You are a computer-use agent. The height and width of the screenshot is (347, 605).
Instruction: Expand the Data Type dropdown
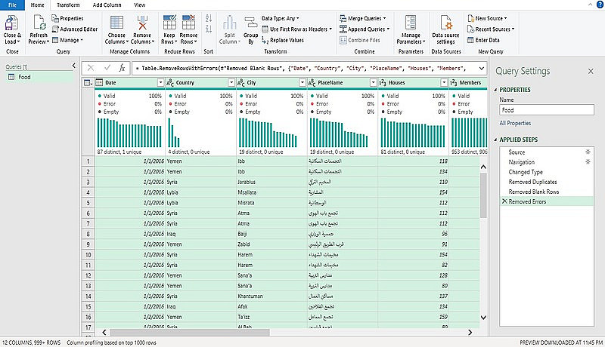[x=280, y=17]
